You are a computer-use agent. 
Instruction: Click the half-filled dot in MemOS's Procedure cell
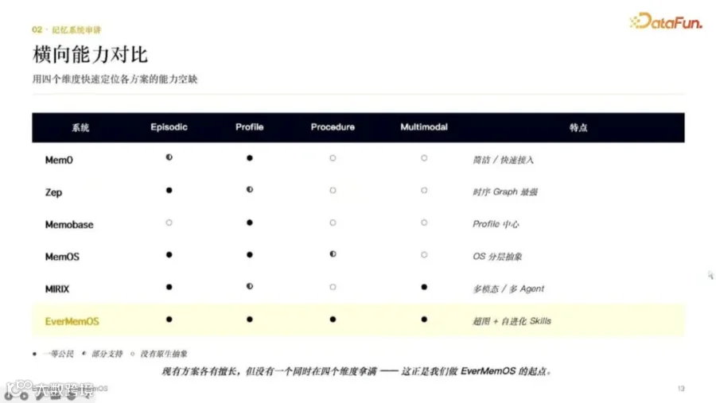coord(333,254)
